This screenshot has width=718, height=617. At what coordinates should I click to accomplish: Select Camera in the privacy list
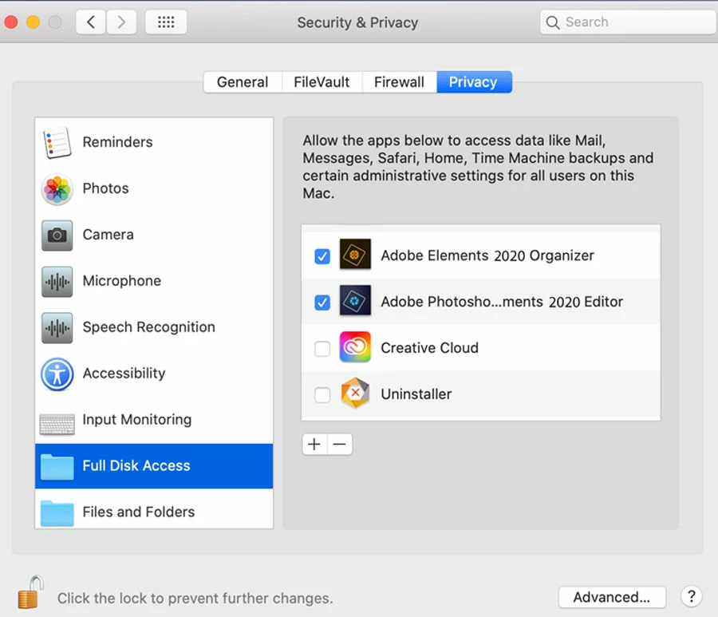click(x=154, y=235)
